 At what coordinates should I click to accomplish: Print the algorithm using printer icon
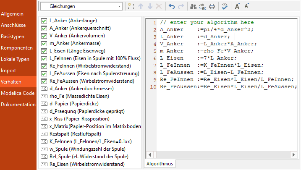(x=212, y=7)
